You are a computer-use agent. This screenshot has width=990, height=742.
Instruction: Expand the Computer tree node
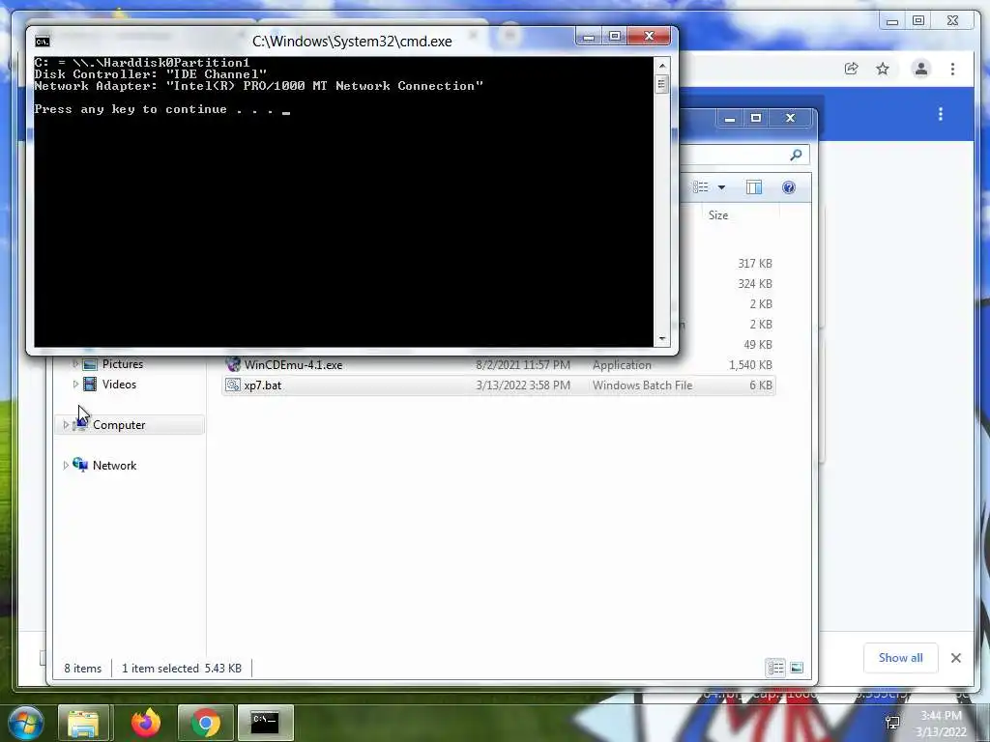coord(66,425)
